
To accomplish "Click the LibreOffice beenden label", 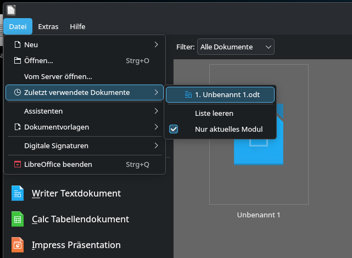I will (x=58, y=165).
